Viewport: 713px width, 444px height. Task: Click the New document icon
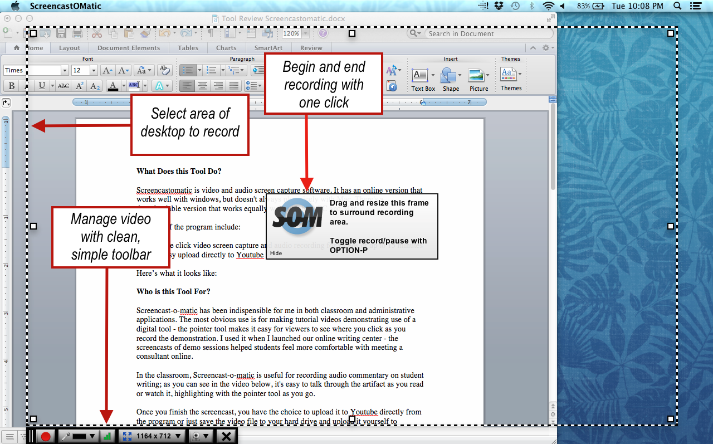pyautogui.click(x=7, y=33)
